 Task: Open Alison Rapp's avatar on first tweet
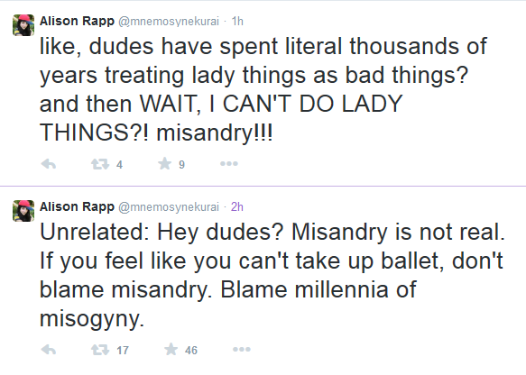pyautogui.click(x=23, y=25)
